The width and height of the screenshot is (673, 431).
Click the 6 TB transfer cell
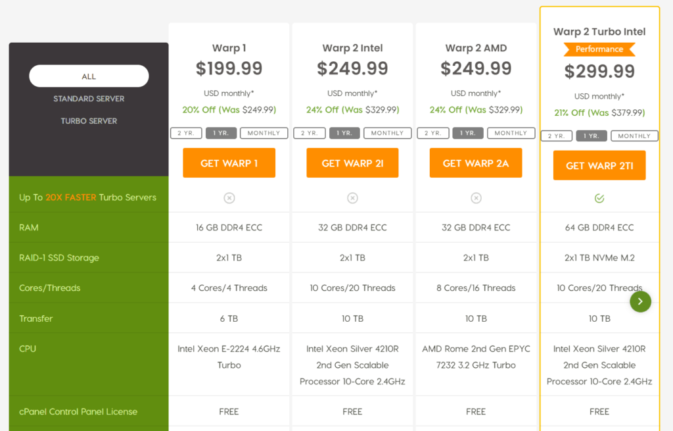point(229,318)
